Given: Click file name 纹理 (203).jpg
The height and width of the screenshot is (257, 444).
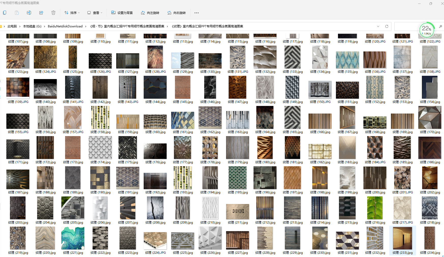Looking at the screenshot, I should coord(18,223).
